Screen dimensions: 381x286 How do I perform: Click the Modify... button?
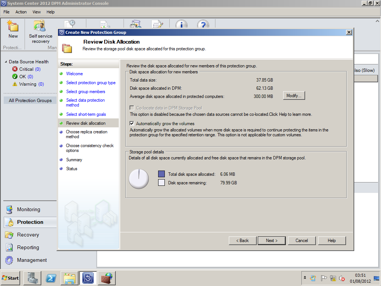pos(294,96)
